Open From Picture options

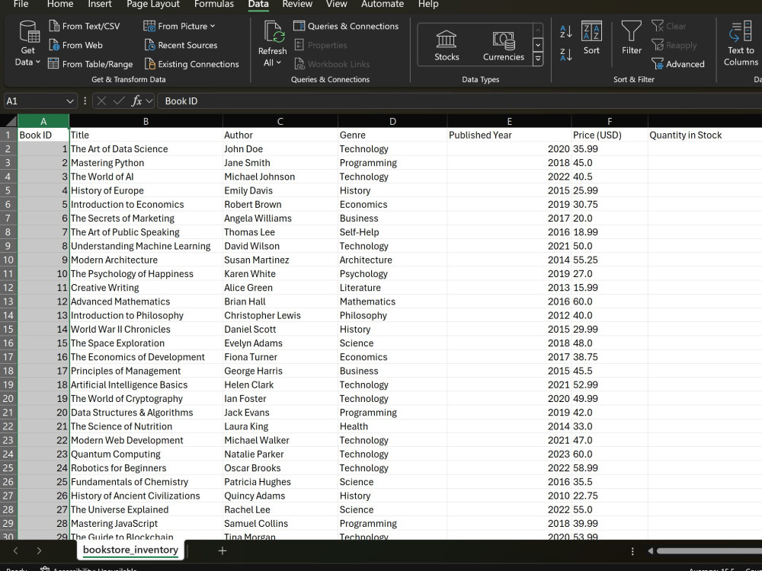[179, 26]
